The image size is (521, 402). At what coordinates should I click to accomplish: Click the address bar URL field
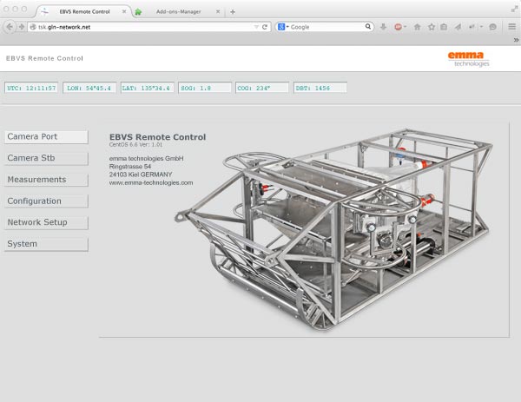(148, 27)
